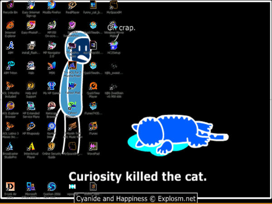This screenshot has height=204, width=272.
Task: Open the Recycle Bin desktop icon
Action: click(10, 5)
